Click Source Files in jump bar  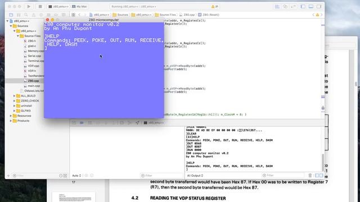165,15
